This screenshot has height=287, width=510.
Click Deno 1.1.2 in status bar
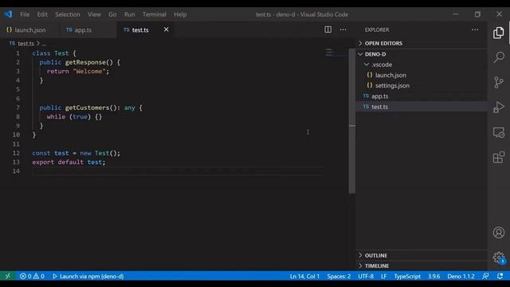[x=461, y=277]
